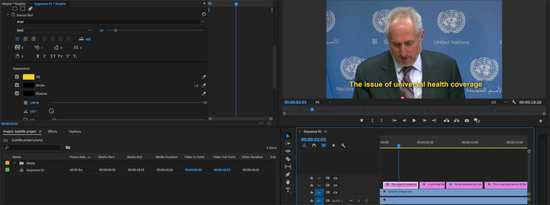The height and width of the screenshot is (205, 550).
Task: Toggle the Shadow checkbox
Action: 17,93
